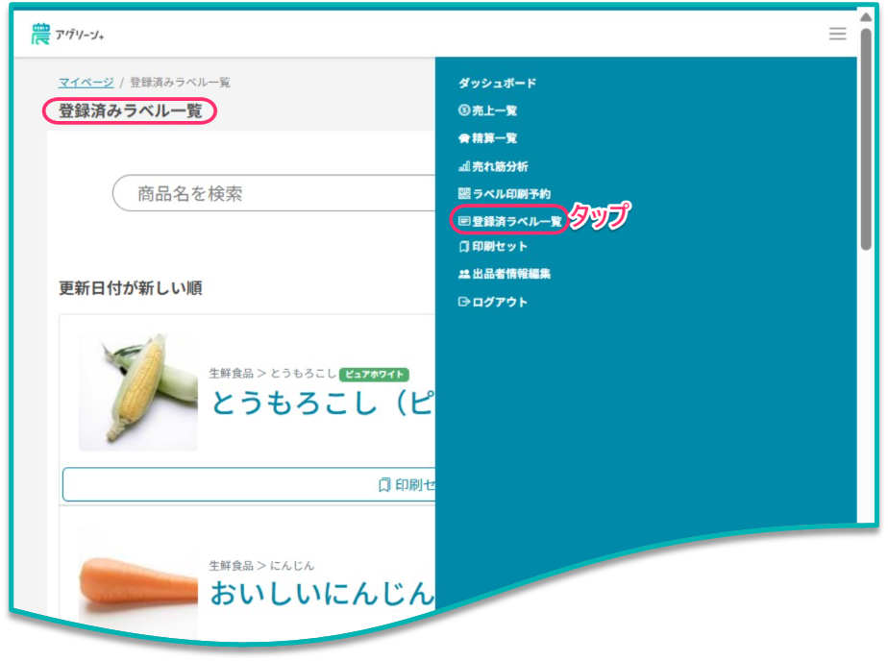
Task: Open the とうもろこし product title
Action: pyautogui.click(x=322, y=404)
